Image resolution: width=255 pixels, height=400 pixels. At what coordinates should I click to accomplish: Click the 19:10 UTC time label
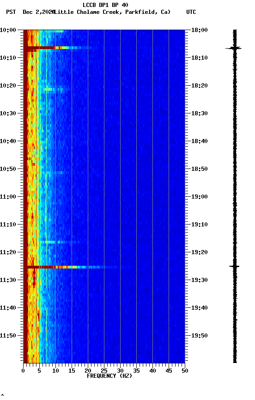pos(200,225)
